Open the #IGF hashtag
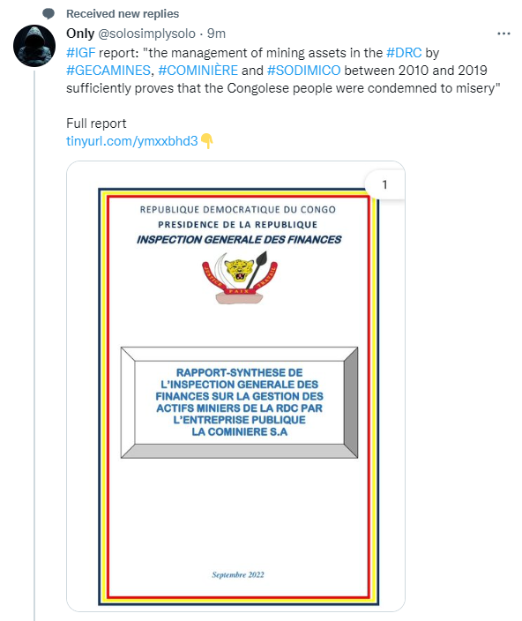 point(81,53)
